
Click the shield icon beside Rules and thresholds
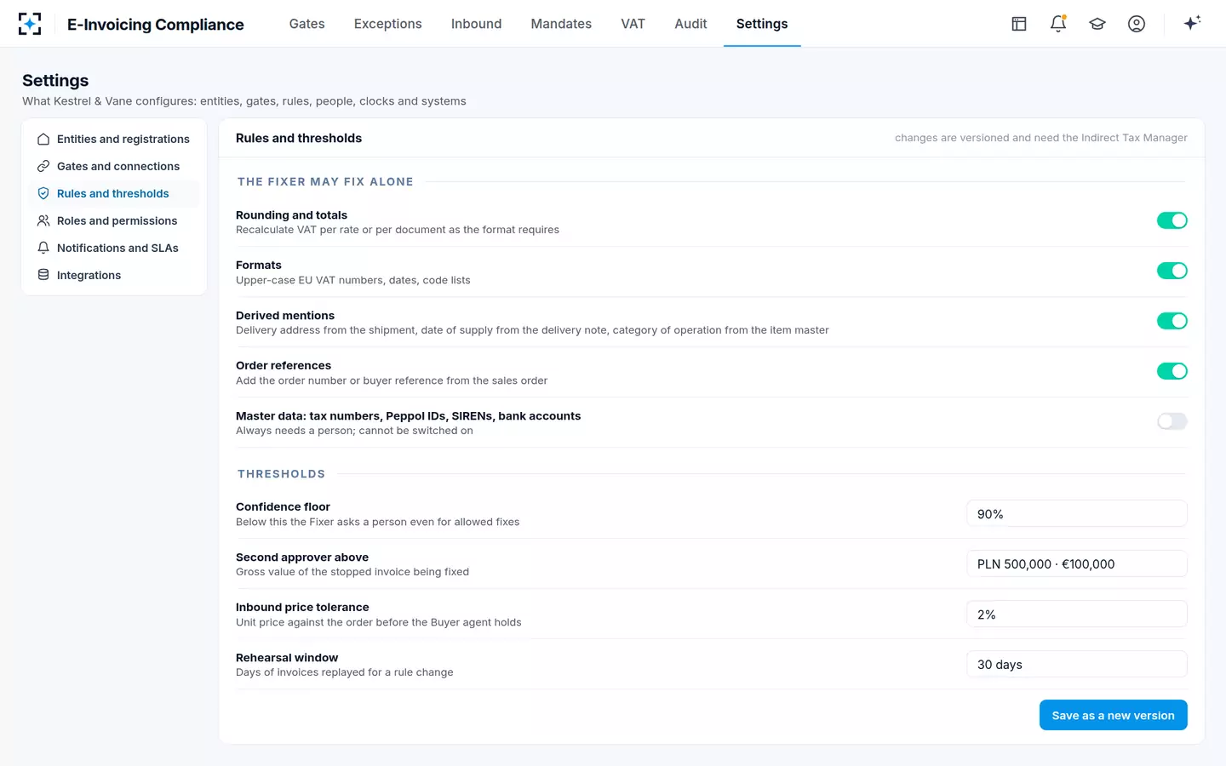[x=43, y=193]
